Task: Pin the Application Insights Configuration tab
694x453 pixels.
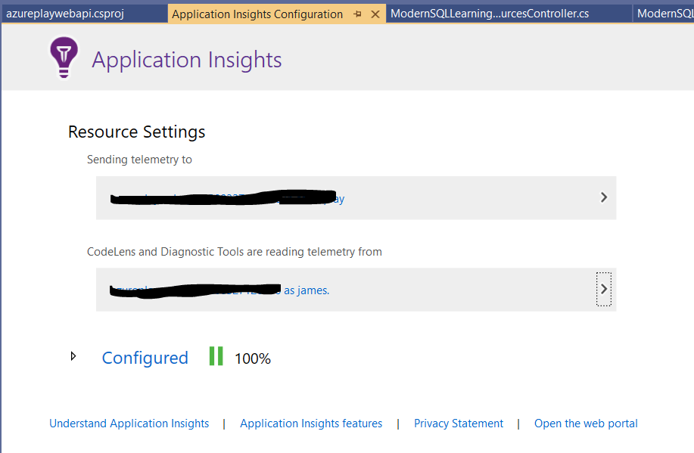Action: (x=357, y=14)
